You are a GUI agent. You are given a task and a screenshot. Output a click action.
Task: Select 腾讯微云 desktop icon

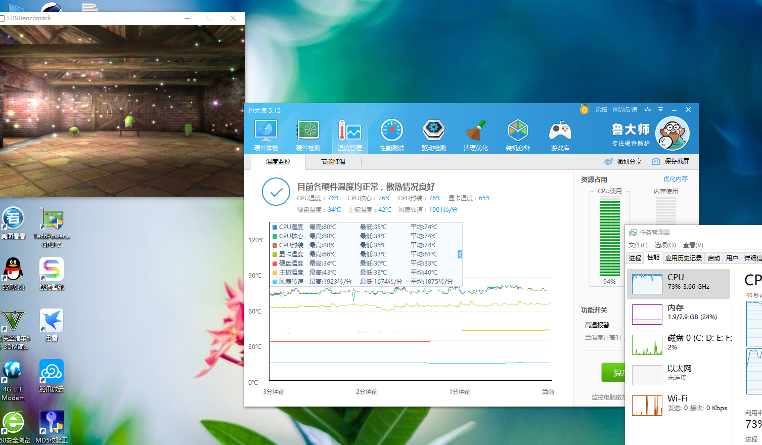tap(52, 376)
